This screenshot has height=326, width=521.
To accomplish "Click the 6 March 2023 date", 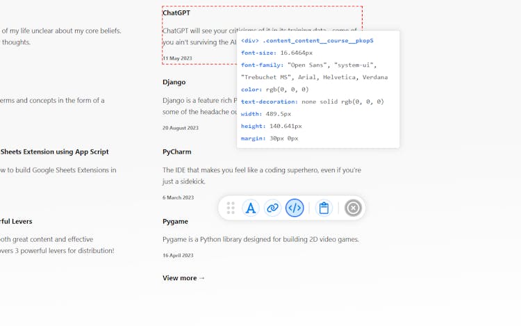I will [x=178, y=197].
